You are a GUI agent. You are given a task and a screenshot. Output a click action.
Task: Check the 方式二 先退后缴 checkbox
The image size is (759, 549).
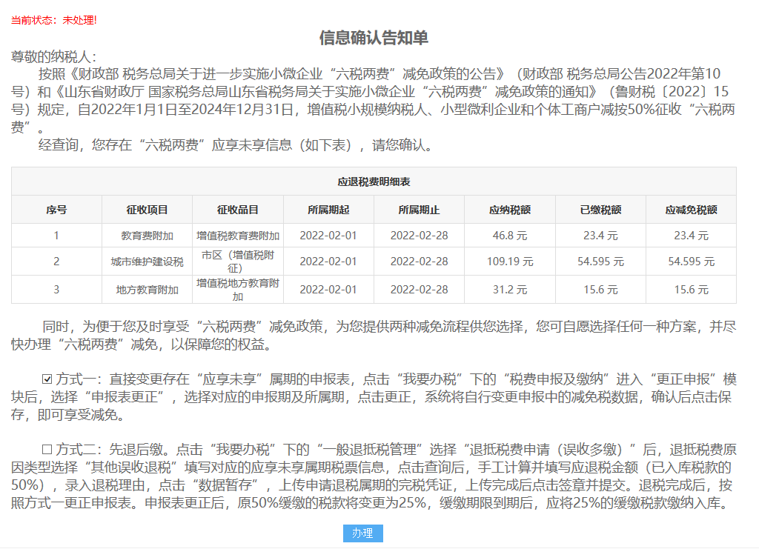click(x=47, y=450)
